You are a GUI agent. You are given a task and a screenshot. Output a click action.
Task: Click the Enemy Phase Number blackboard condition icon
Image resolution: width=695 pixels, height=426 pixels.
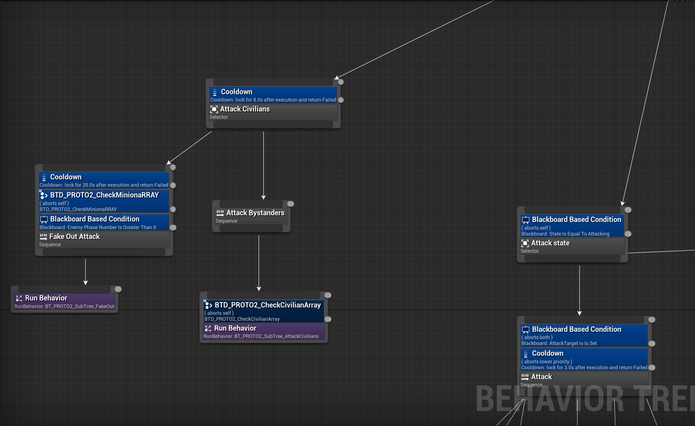pos(44,219)
